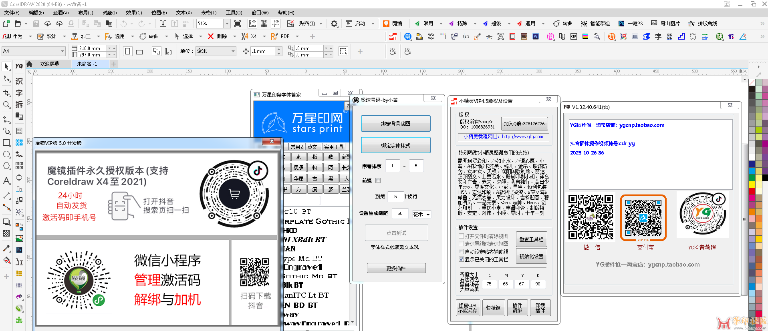Switch to 英文 tab in font manager
This screenshot has width=768, height=331.
312,147
